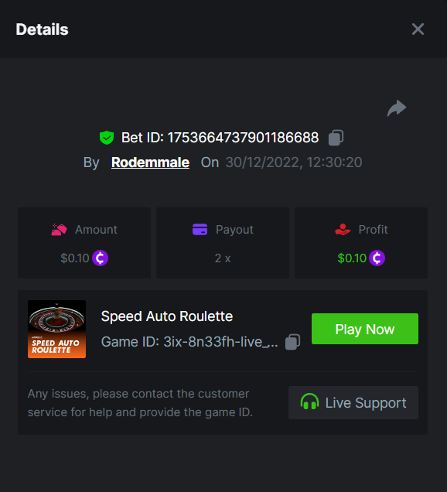Screen dimensions: 447x492
Task: Click the 2 x payout value
Action: (223, 258)
